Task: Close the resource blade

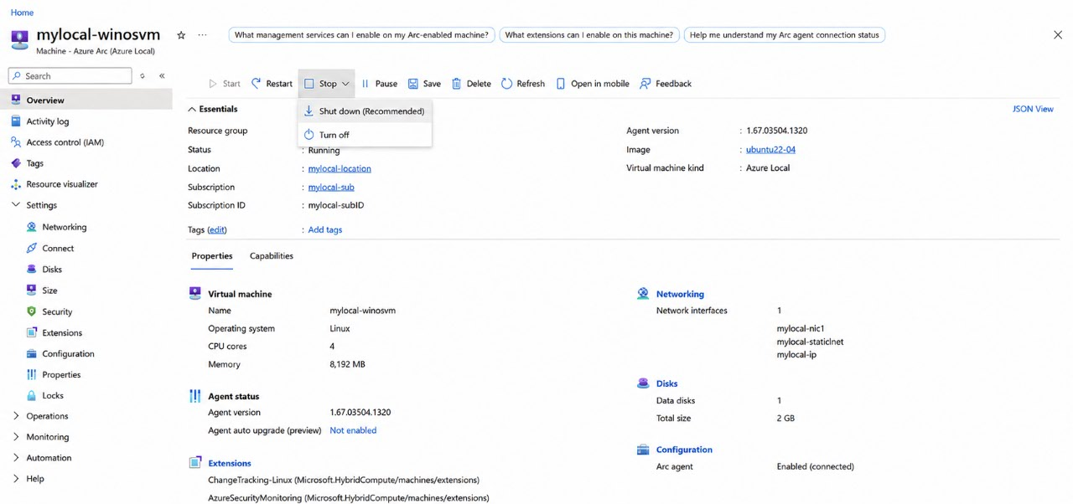Action: (x=1057, y=35)
